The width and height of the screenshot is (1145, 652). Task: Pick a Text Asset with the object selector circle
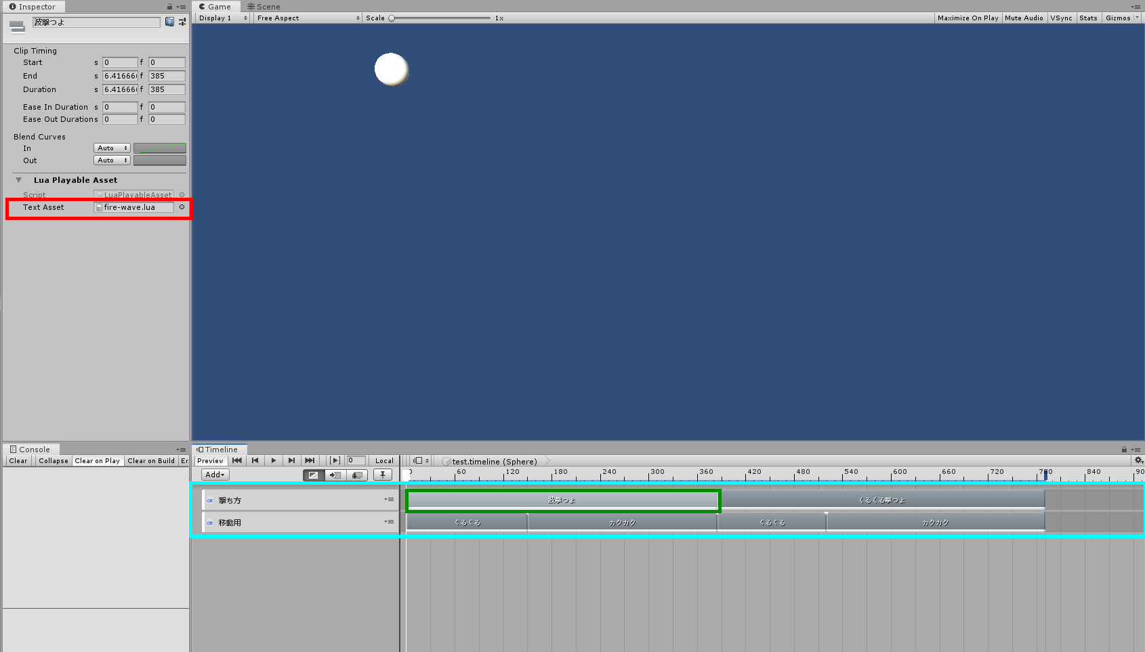182,207
